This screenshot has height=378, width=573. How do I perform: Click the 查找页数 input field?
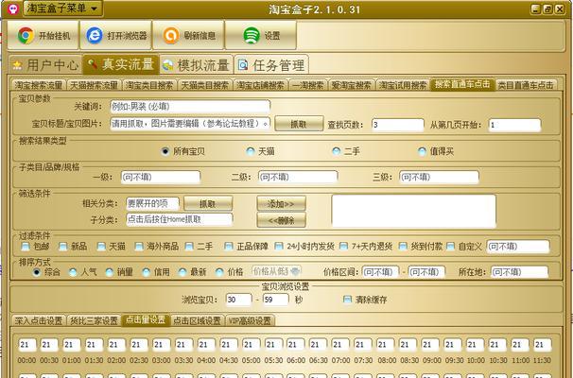[398, 125]
